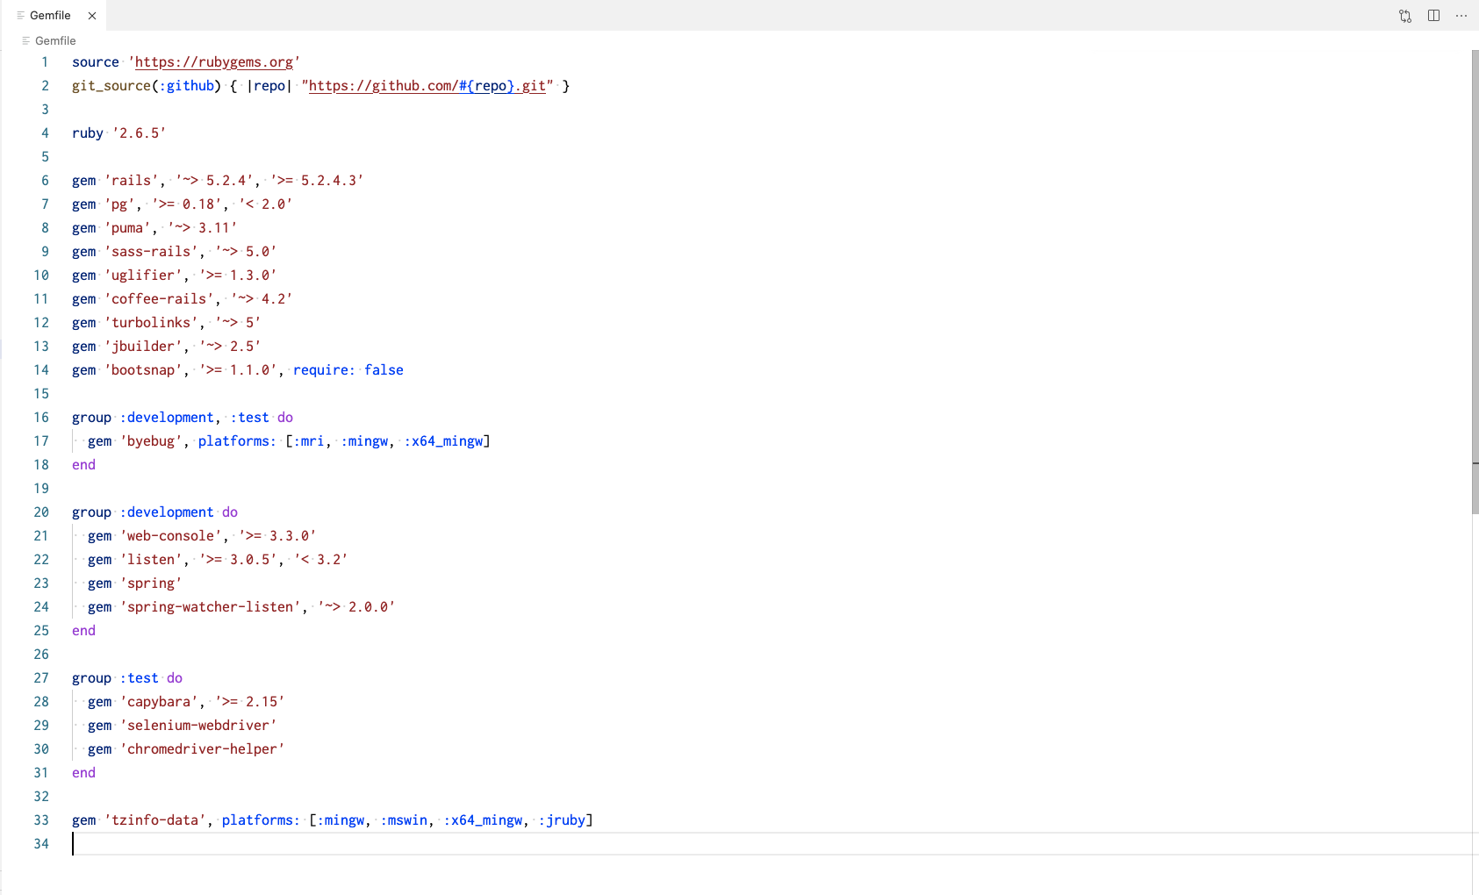Click the 'end' keyword on line 18
Viewport: 1479px width, 895px height.
(83, 465)
